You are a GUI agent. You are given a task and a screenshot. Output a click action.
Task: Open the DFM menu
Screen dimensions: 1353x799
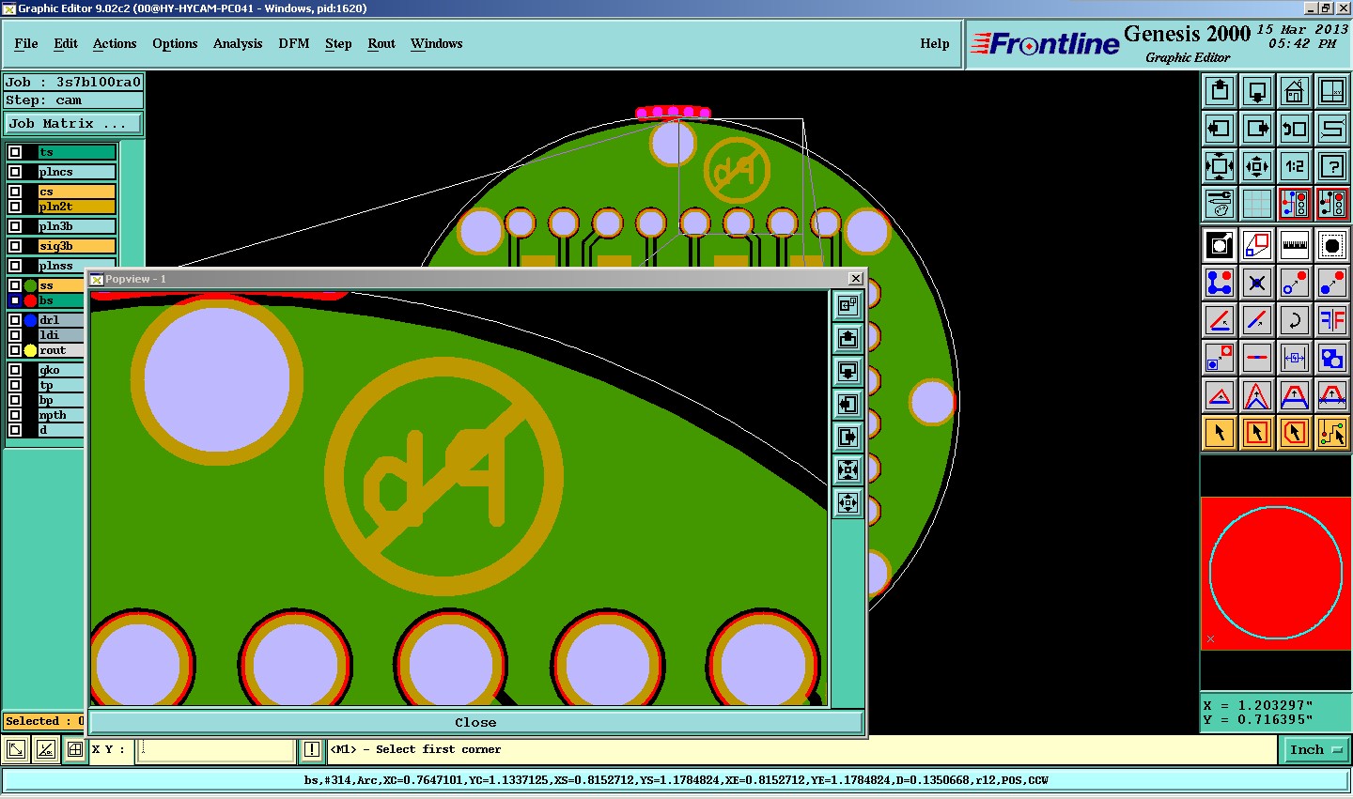point(294,43)
